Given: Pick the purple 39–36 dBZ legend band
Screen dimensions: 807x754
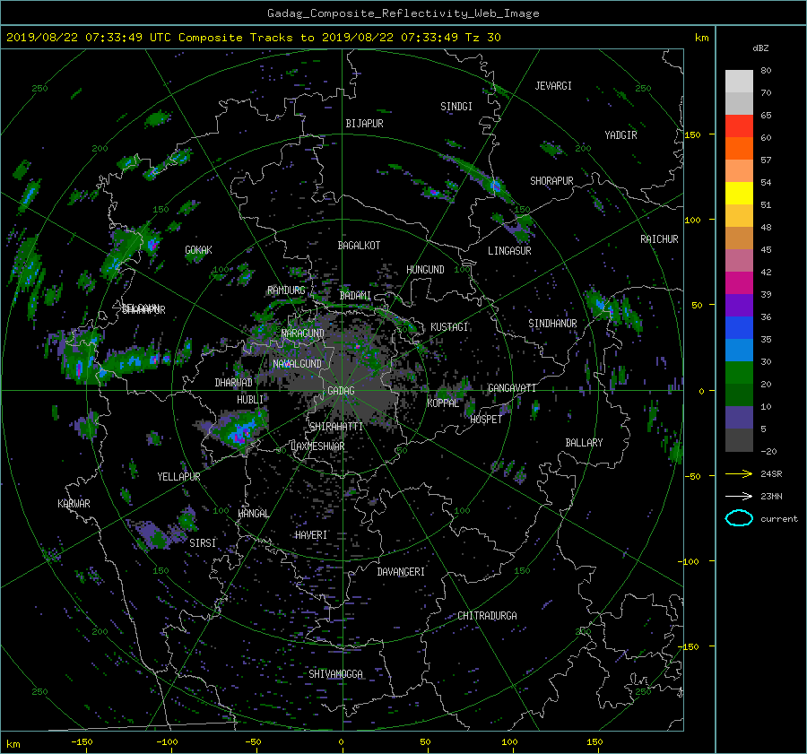Looking at the screenshot, I should pos(739,305).
